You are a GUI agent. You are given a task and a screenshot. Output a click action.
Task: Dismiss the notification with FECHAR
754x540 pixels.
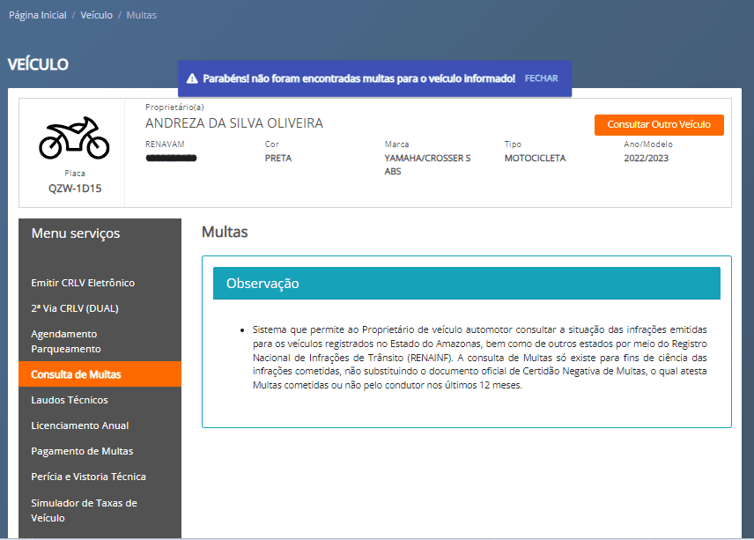tap(541, 78)
